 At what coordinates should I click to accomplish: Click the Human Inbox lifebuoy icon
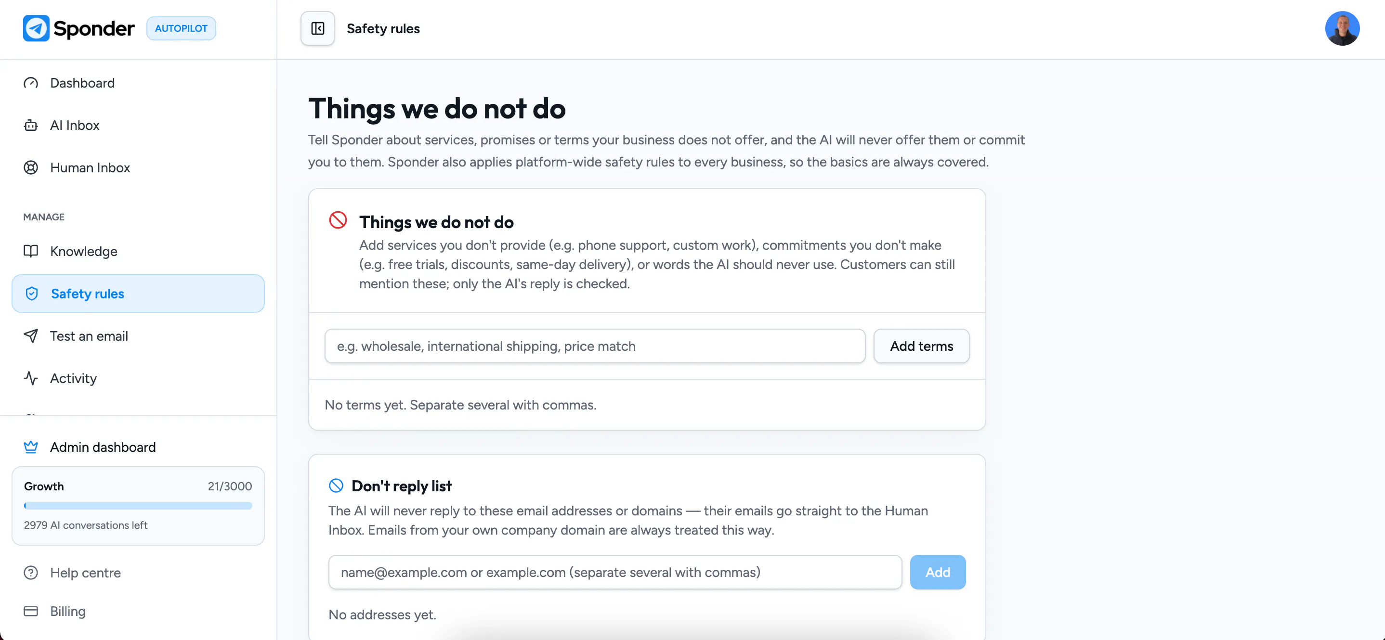[31, 167]
